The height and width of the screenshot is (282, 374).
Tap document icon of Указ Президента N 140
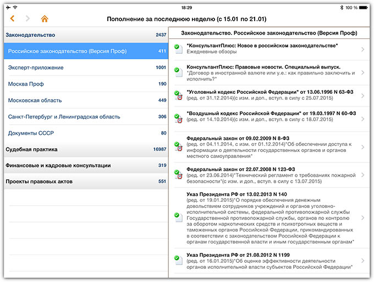coord(178,217)
